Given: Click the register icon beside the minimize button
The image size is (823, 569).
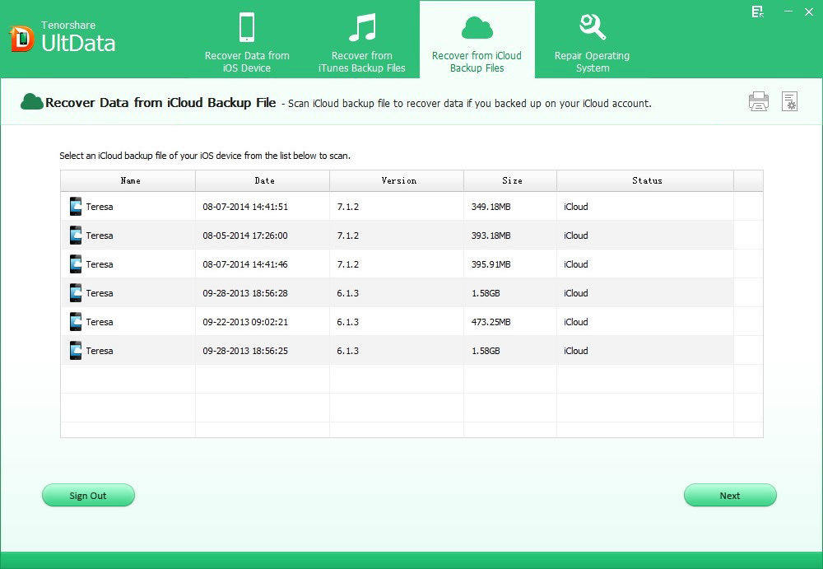Looking at the screenshot, I should (757, 12).
